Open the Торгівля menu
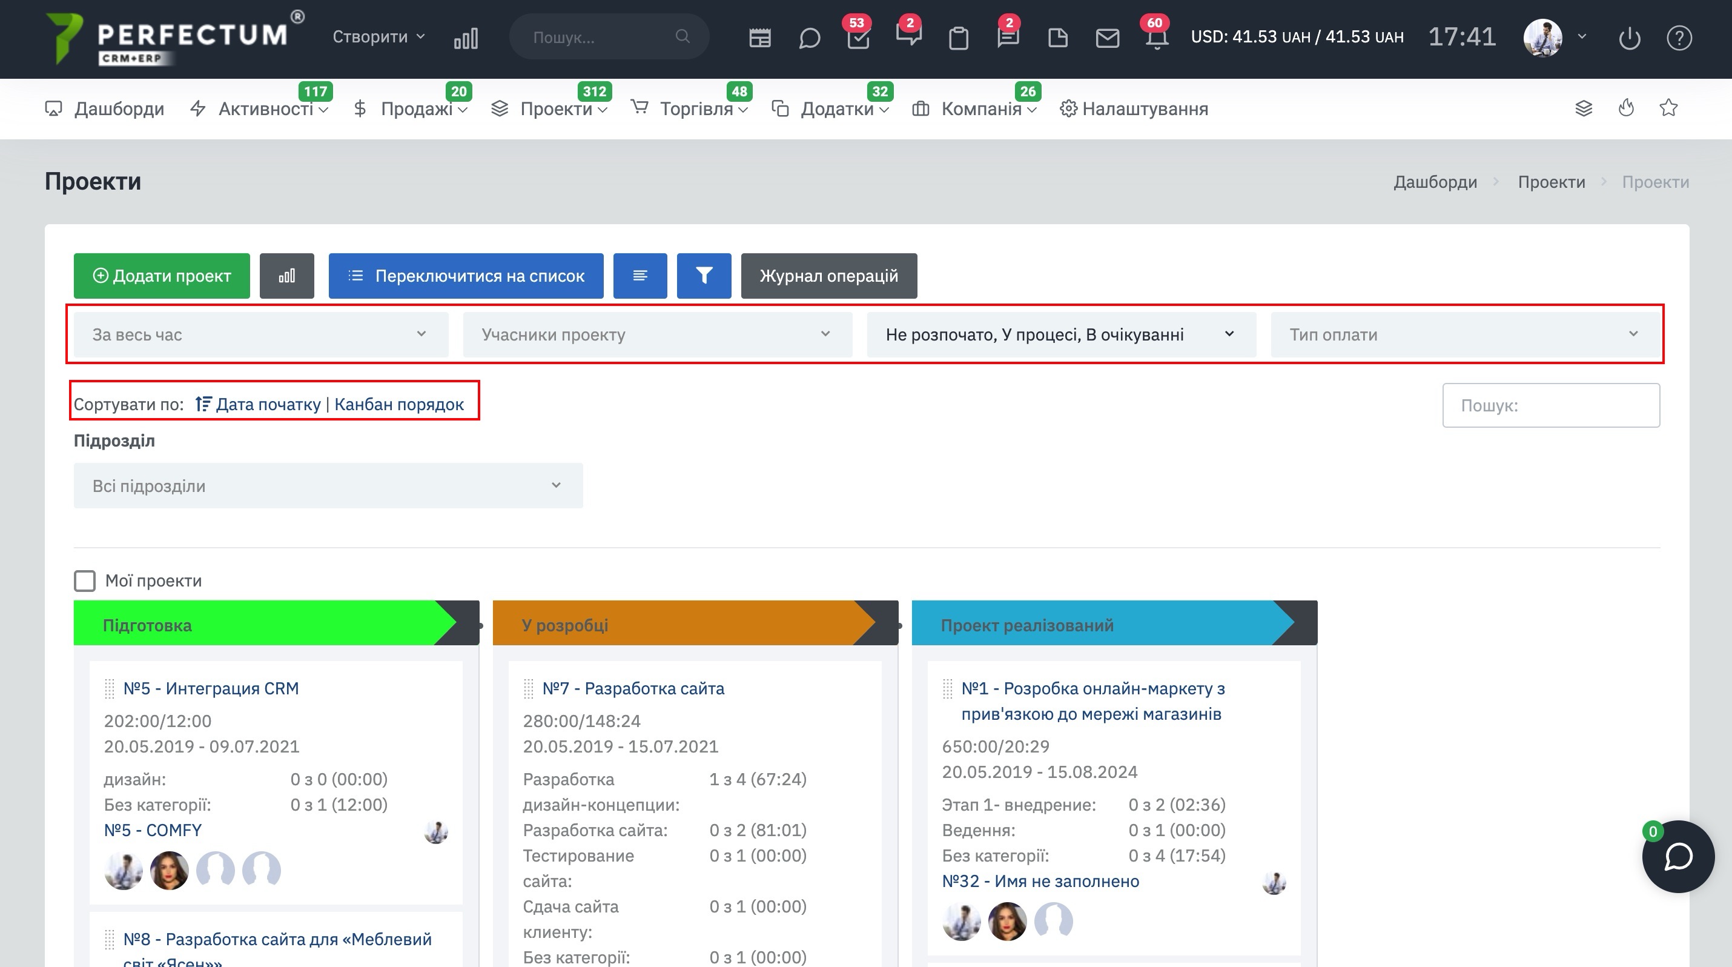The image size is (1732, 967). (689, 108)
